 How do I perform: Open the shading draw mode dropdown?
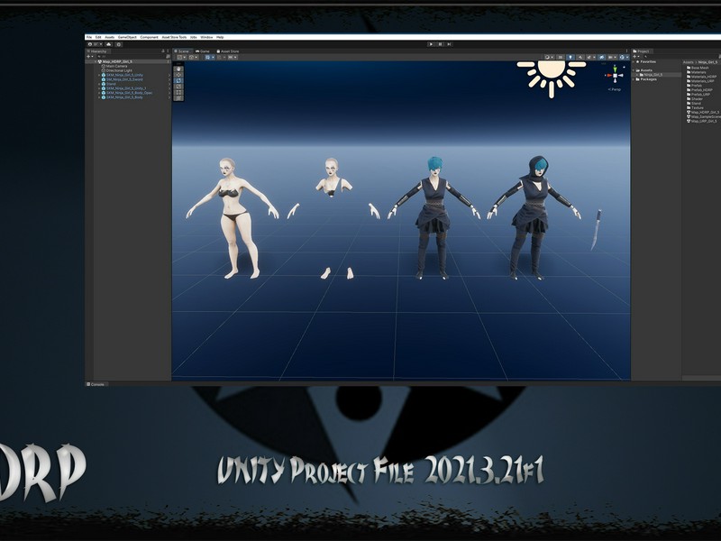(x=549, y=58)
